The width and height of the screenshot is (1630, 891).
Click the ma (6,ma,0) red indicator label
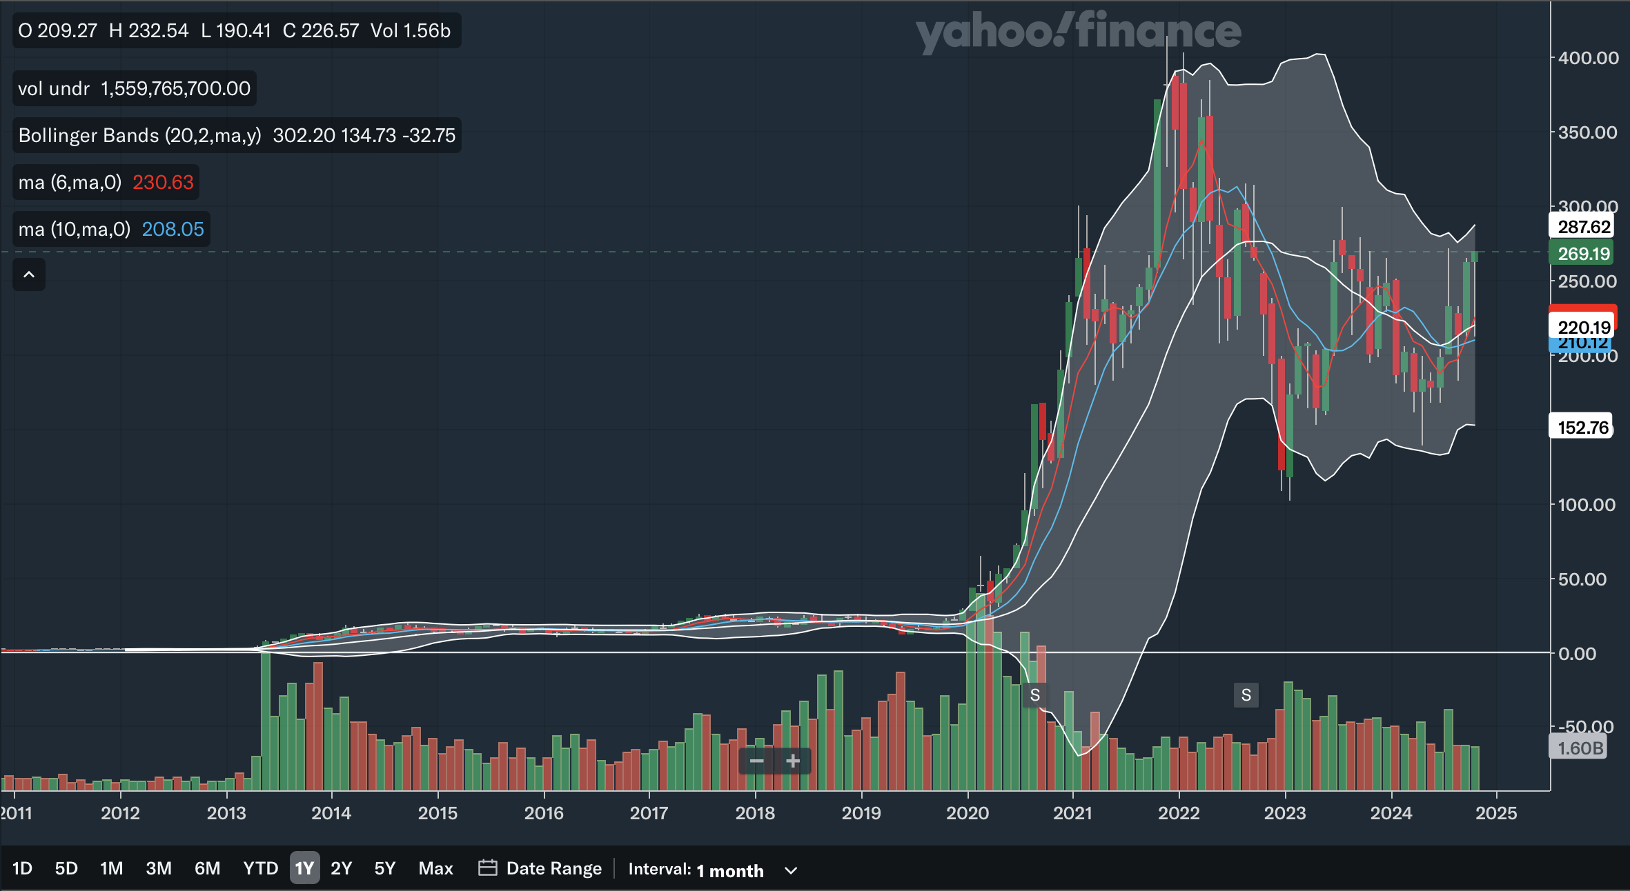pos(70,182)
